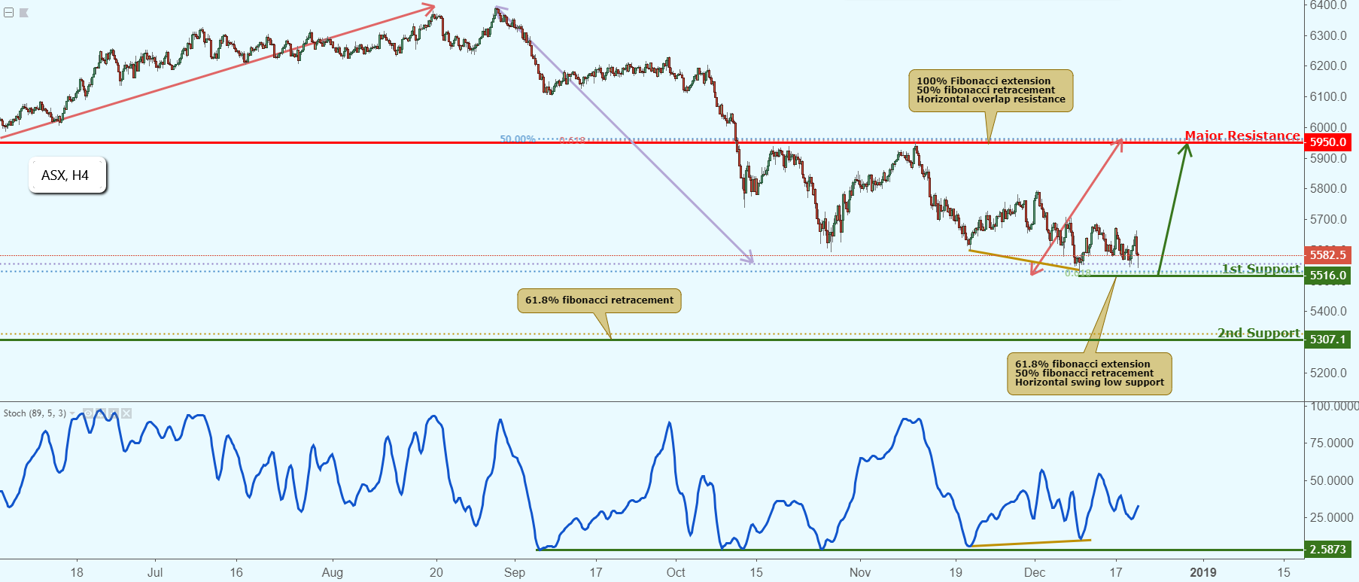
Task: Select the green 5516.0 price axis label
Action: (x=1327, y=276)
